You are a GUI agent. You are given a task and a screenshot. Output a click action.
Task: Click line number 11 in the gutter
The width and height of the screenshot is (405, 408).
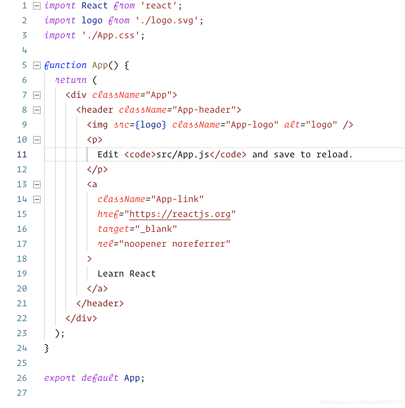click(22, 154)
